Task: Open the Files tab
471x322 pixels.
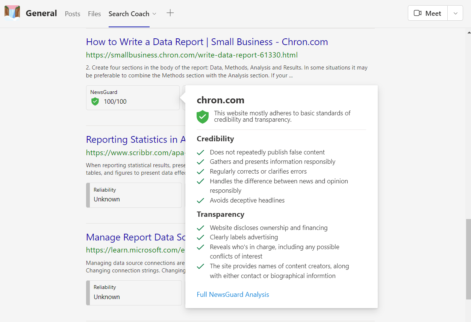Action: tap(94, 14)
